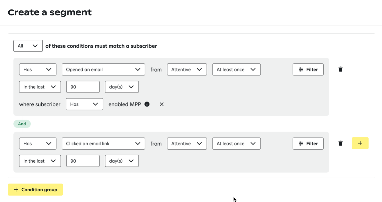Click the "Condition group" button
The height and width of the screenshot is (202, 382).
(x=35, y=189)
